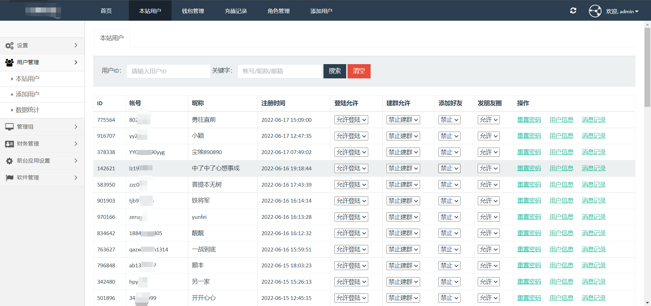Viewport: 651px width, 306px height.
Task: Expand the admin welcome user menu
Action: (622, 12)
